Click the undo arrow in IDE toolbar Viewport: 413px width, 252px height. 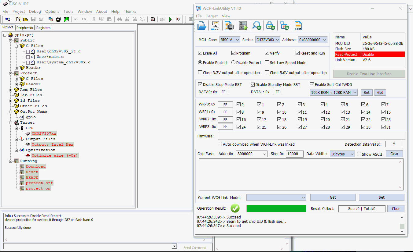pos(76,19)
